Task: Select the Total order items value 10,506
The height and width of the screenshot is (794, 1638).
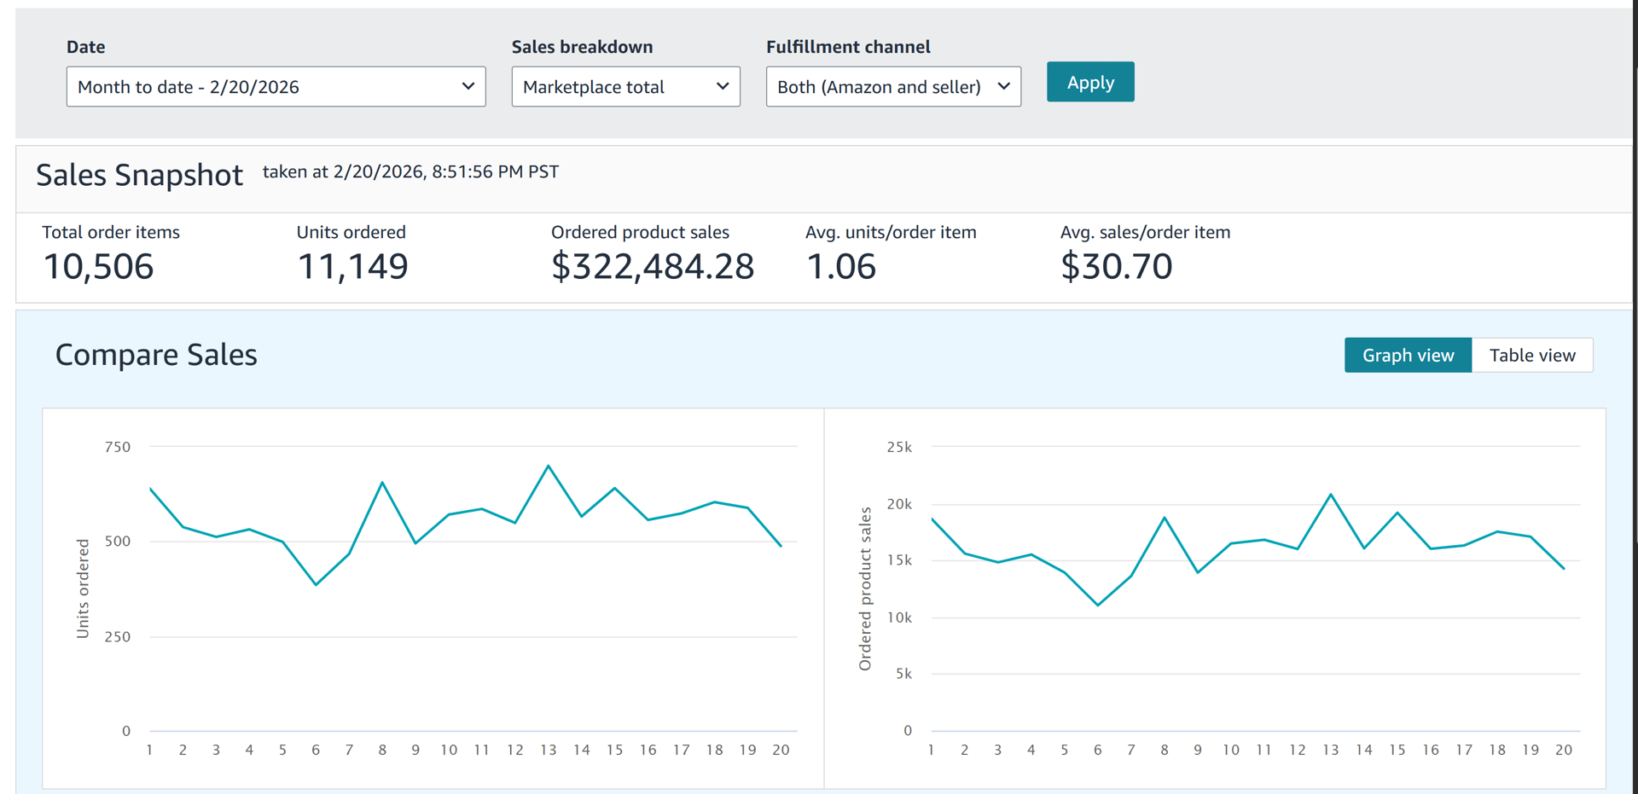Action: tap(99, 267)
